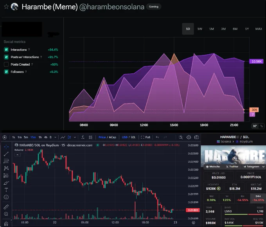This screenshot has height=227, width=266.
Task: Set chart interval to 5m
Action: click(x=26, y=137)
